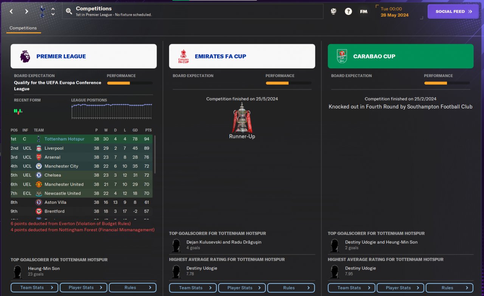Open Carabao Cup Rules

(450, 288)
